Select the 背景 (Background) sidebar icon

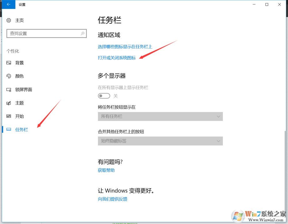tap(9, 63)
